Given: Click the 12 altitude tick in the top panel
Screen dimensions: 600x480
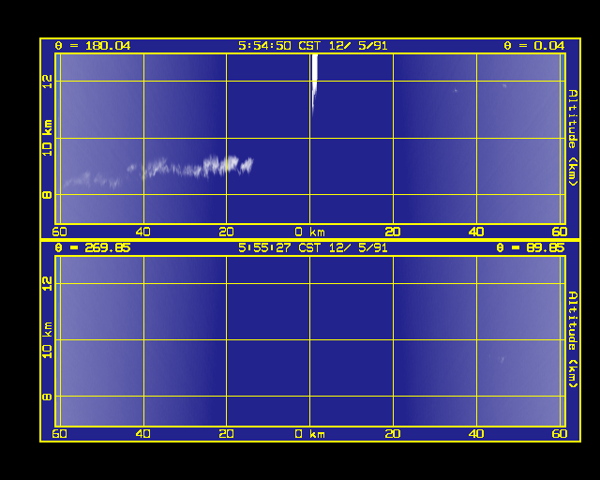Looking at the screenshot, I should click(x=47, y=82).
